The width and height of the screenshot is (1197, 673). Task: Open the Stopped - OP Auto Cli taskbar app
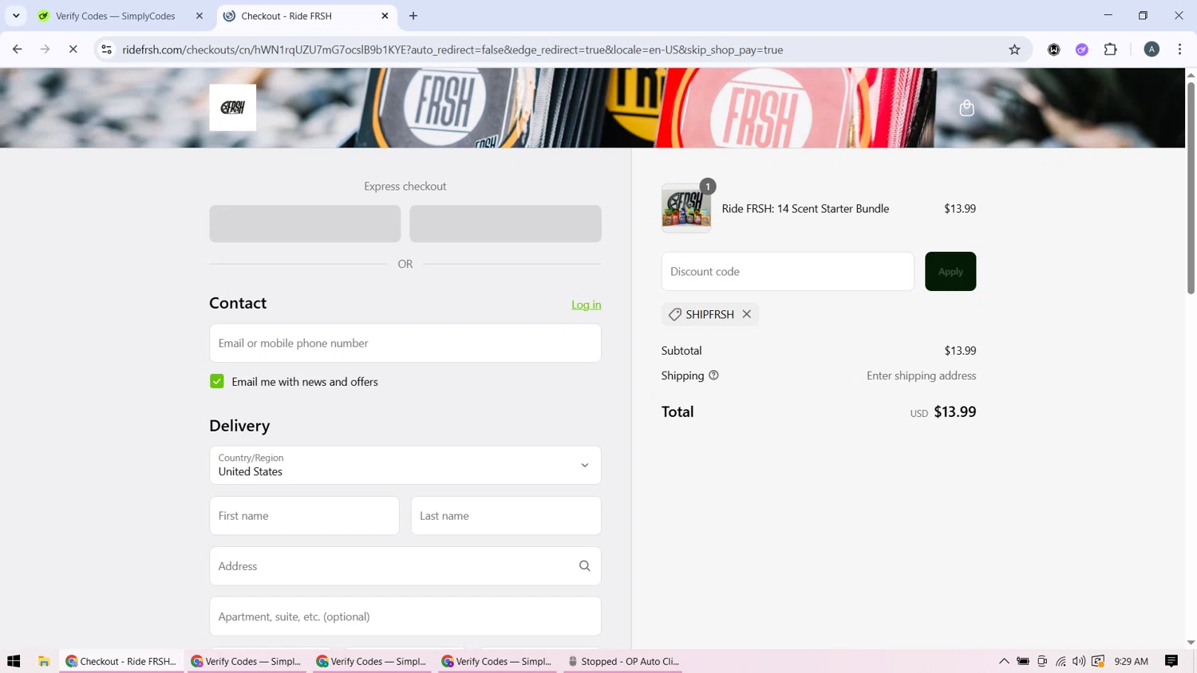click(623, 661)
